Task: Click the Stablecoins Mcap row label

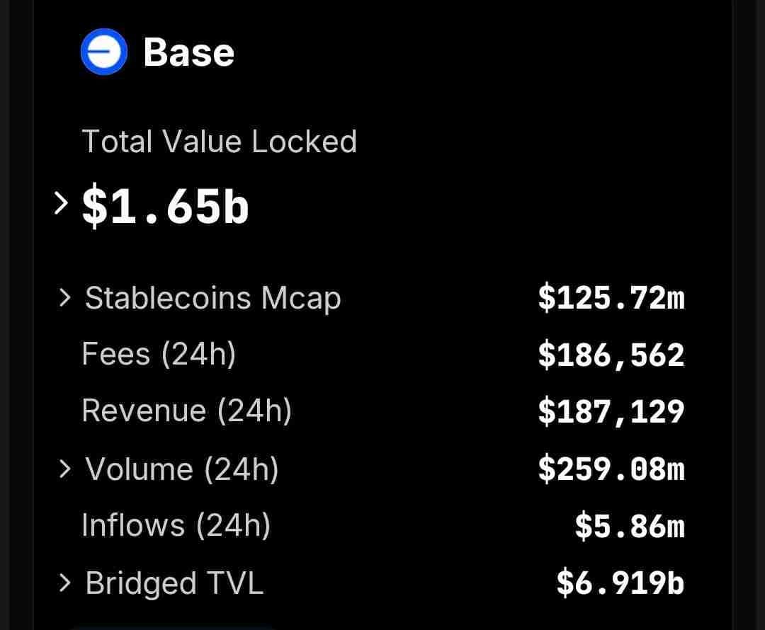Action: [212, 298]
